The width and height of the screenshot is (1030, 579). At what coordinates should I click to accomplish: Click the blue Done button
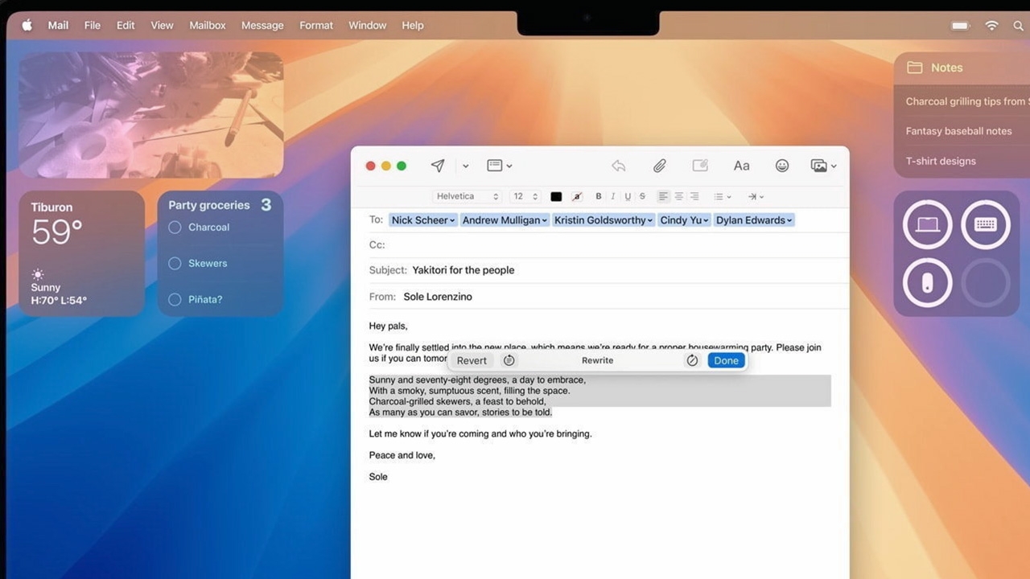(726, 360)
